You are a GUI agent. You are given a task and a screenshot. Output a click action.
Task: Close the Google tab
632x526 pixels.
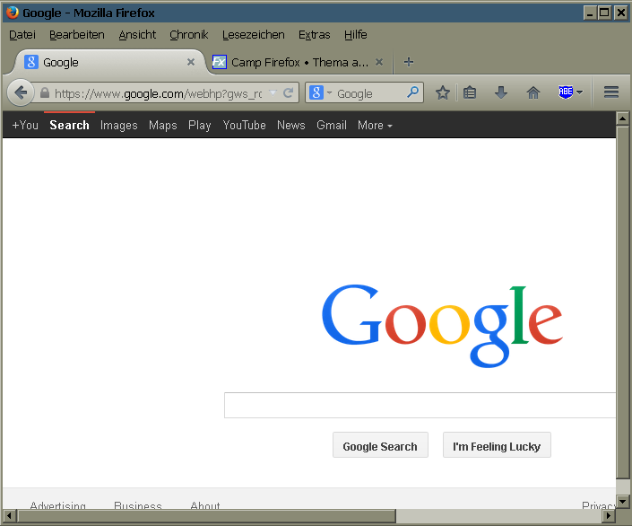[191, 62]
